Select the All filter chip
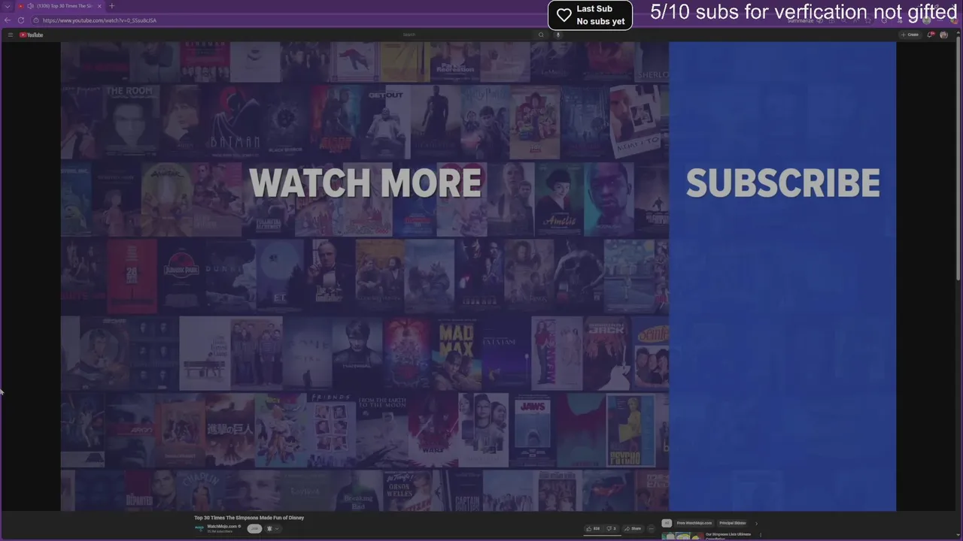 click(666, 523)
